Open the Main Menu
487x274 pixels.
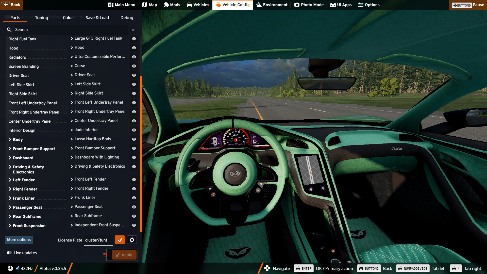[x=122, y=5]
